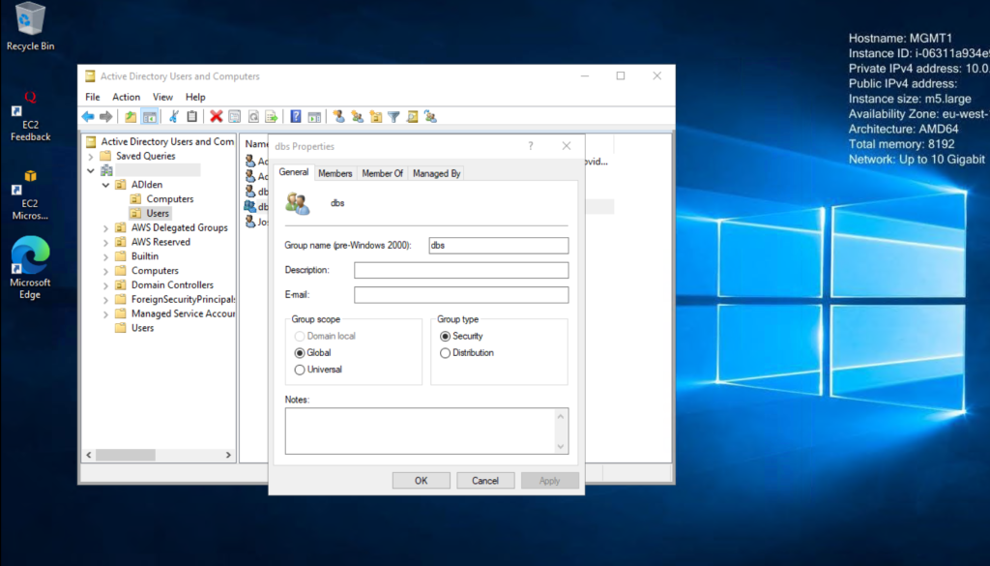This screenshot has height=566, width=990.
Task: Open the Action menu
Action: [126, 97]
